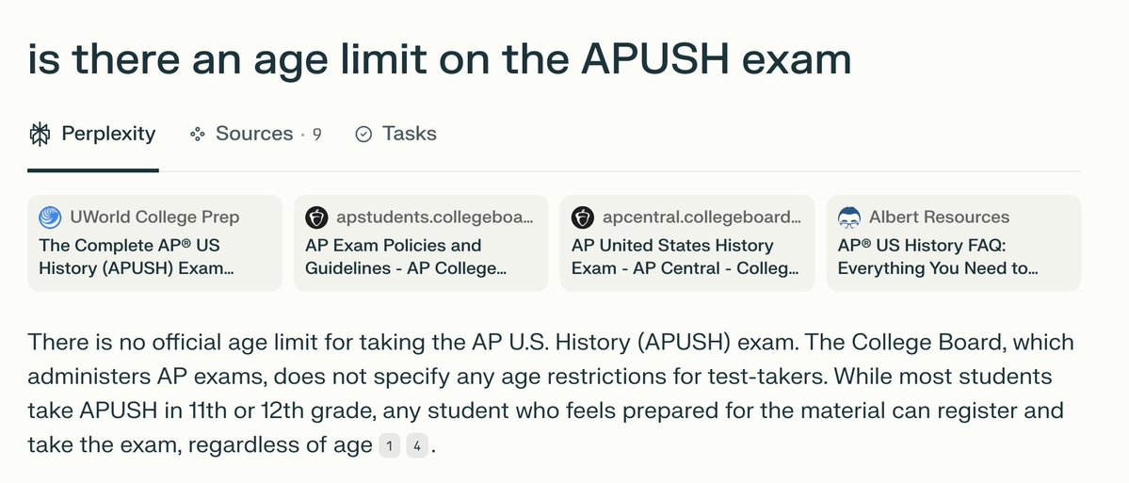
Task: Click the Albert Resources avatar favicon
Action: point(849,217)
